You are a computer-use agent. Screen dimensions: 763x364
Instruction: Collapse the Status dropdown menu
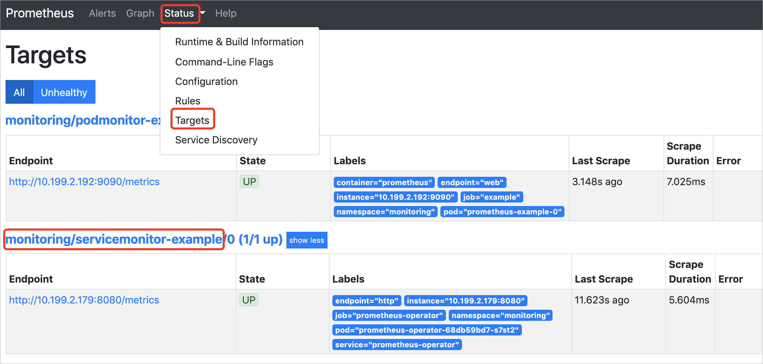(179, 13)
